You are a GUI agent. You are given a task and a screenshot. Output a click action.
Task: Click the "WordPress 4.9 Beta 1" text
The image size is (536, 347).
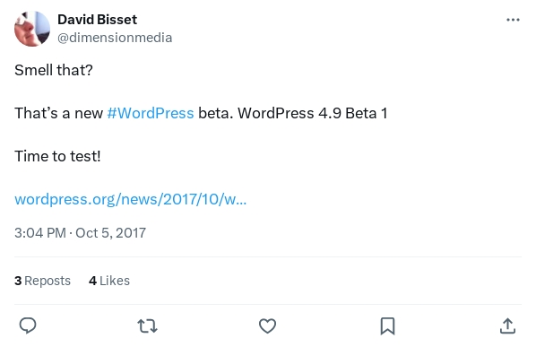tap(313, 113)
